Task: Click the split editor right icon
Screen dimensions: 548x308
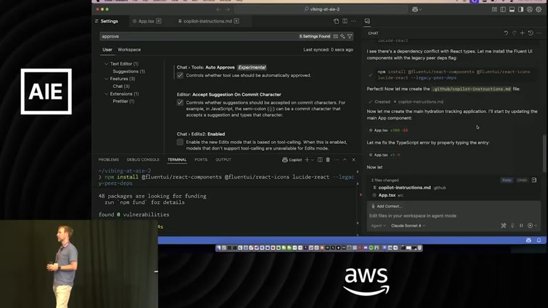Action: [x=345, y=21]
